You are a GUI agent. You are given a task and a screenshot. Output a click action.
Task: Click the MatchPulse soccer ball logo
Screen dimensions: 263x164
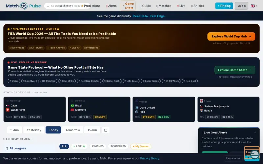24,6
